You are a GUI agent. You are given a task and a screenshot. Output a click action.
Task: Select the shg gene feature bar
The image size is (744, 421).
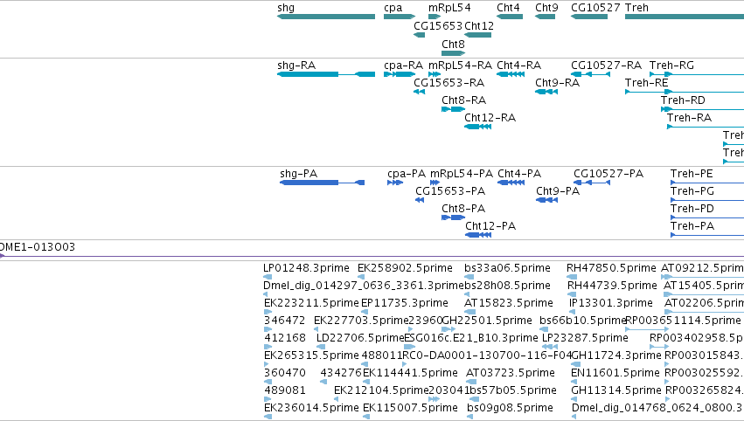point(326,17)
